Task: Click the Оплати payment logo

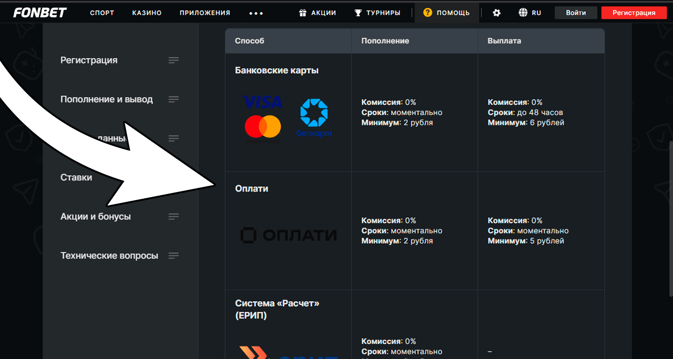Action: point(288,235)
